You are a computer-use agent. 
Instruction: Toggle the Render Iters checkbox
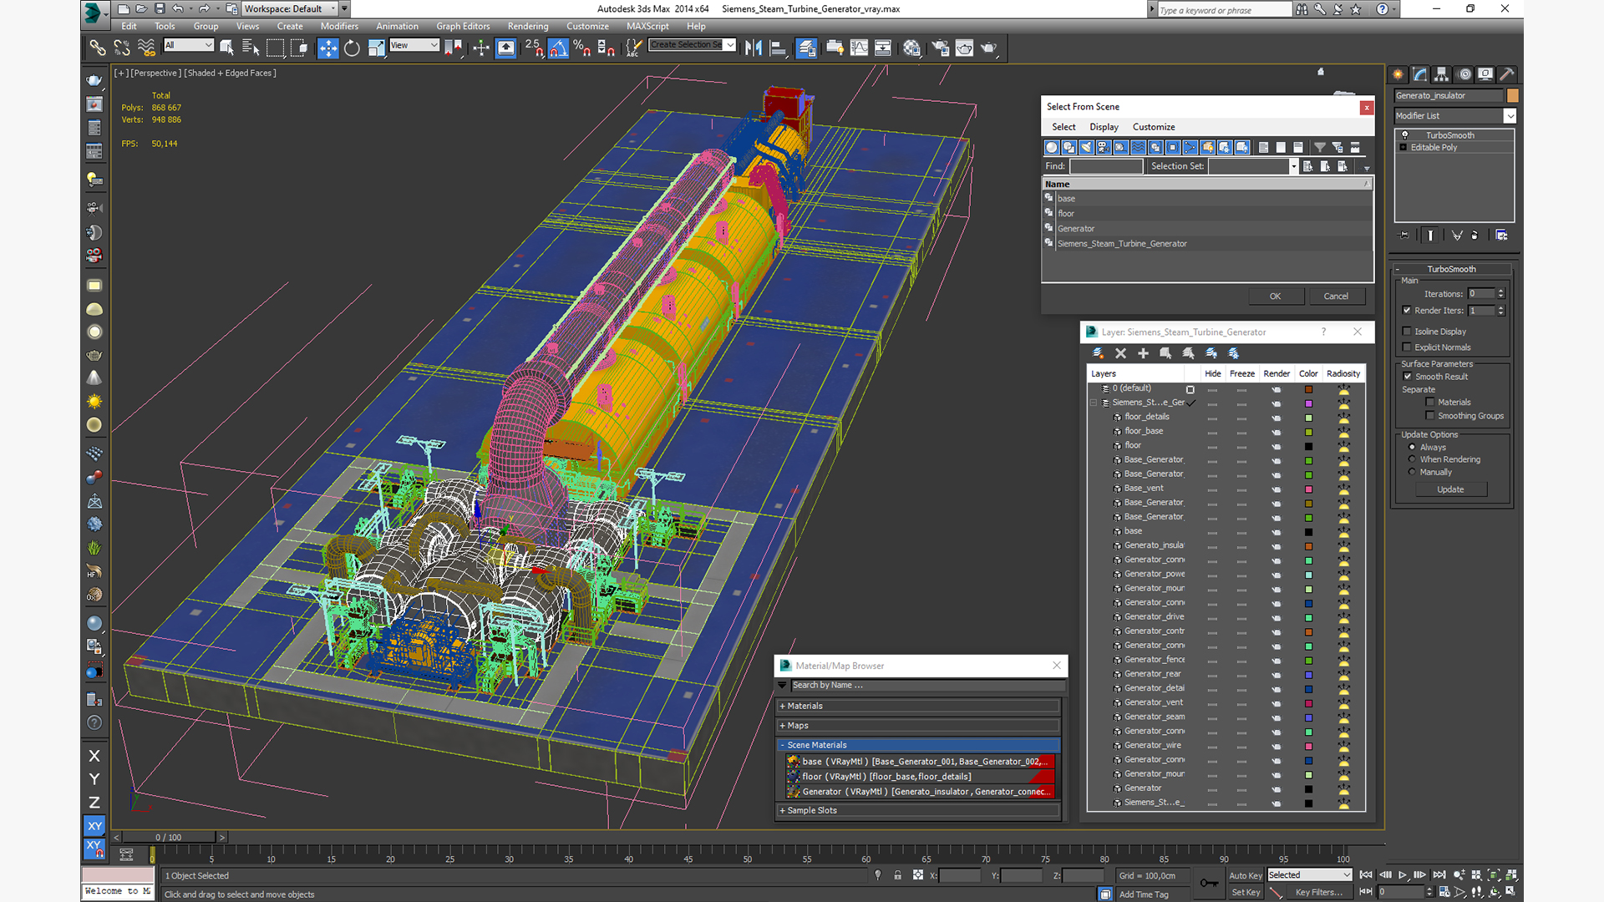pyautogui.click(x=1407, y=311)
